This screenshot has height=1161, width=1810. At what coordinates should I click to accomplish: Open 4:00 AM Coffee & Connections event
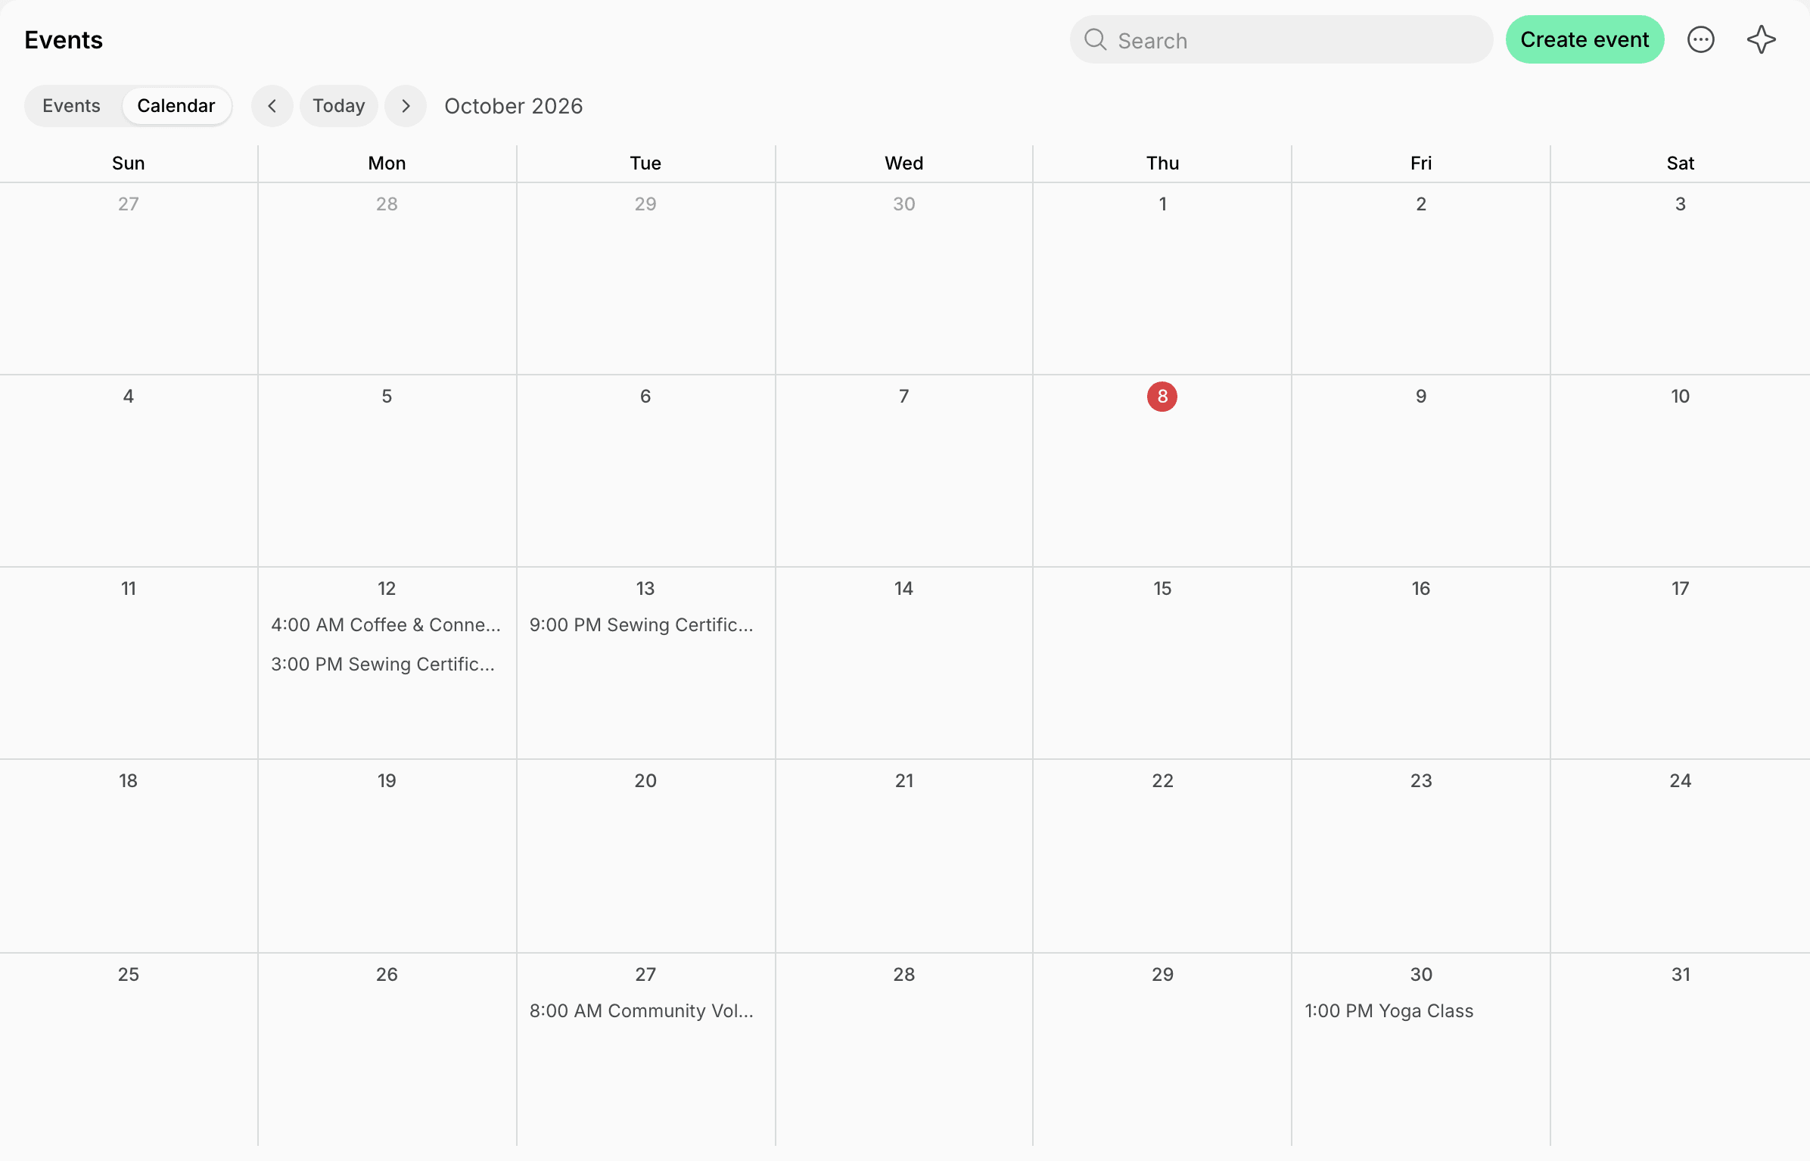pyautogui.click(x=386, y=625)
